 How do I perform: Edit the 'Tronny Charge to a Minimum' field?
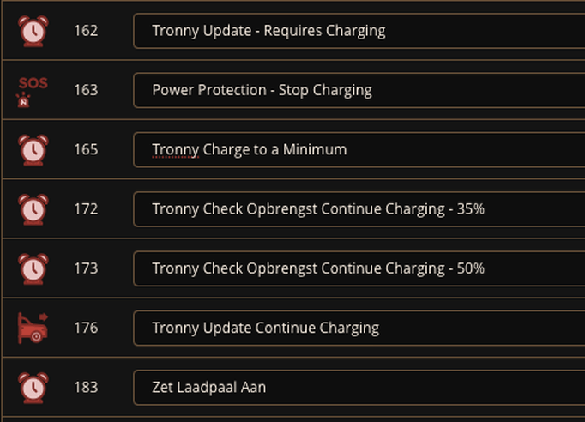click(x=359, y=149)
